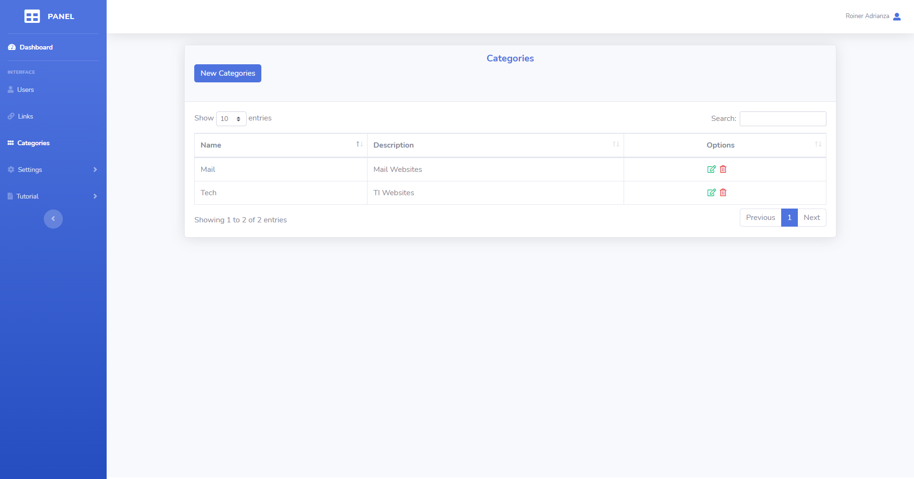Open the Users sidebar item
This screenshot has height=479, width=914.
click(25, 90)
